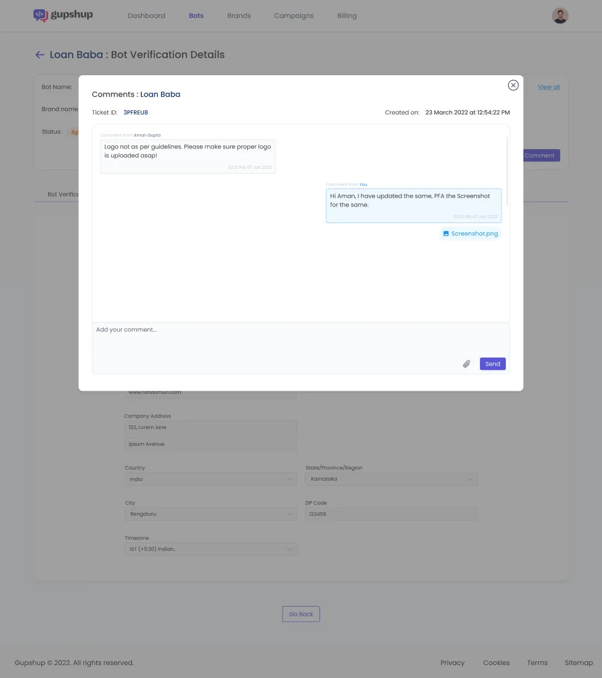Click the Aman Gupta commenter name

(147, 136)
